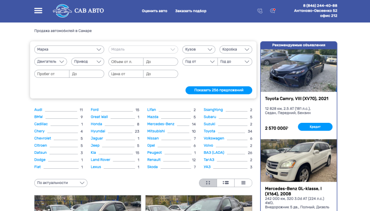Select the Chevrolet brand link
The height and width of the screenshot is (211, 370).
pyautogui.click(x=42, y=138)
